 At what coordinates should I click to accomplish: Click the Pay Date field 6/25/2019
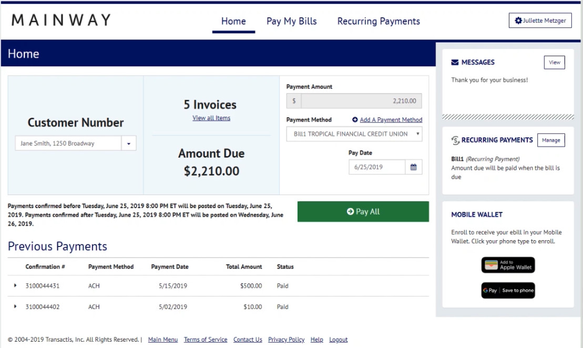(377, 167)
